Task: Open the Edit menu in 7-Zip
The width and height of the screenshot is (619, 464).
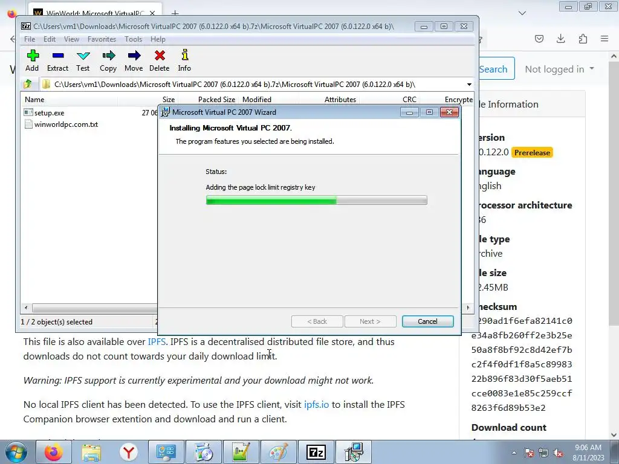Action: tap(50, 39)
